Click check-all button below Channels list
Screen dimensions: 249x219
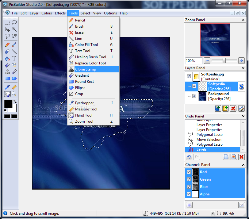pyautogui.click(x=241, y=205)
